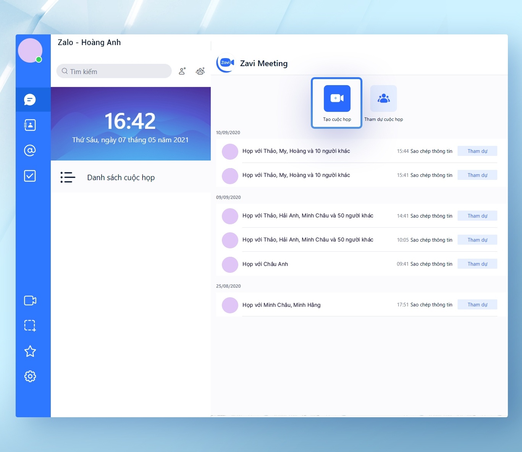Open the chat messages sidebar icon

30,100
